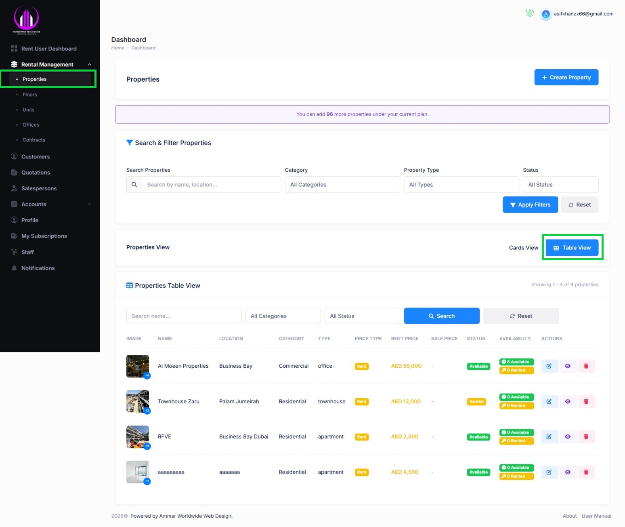Click the Create Property button

point(566,78)
